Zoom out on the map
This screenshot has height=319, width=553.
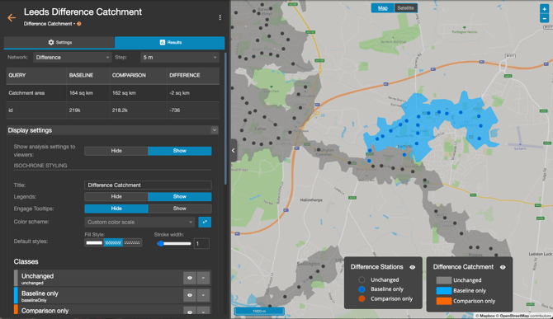(x=544, y=18)
